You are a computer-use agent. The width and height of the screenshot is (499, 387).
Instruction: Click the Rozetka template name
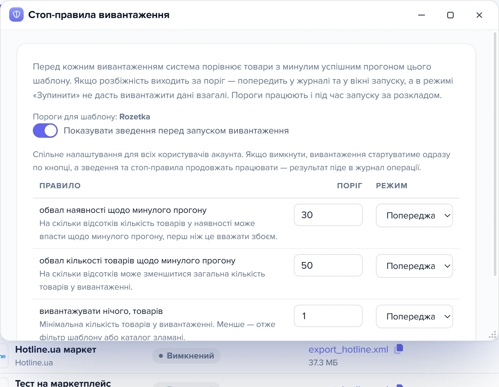[135, 117]
